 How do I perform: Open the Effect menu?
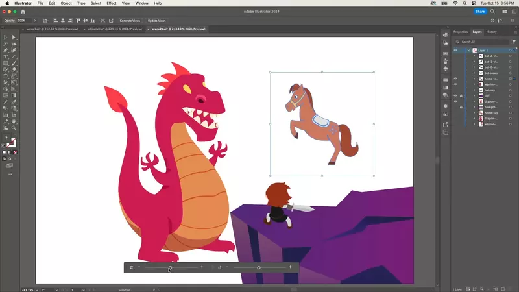(112, 3)
